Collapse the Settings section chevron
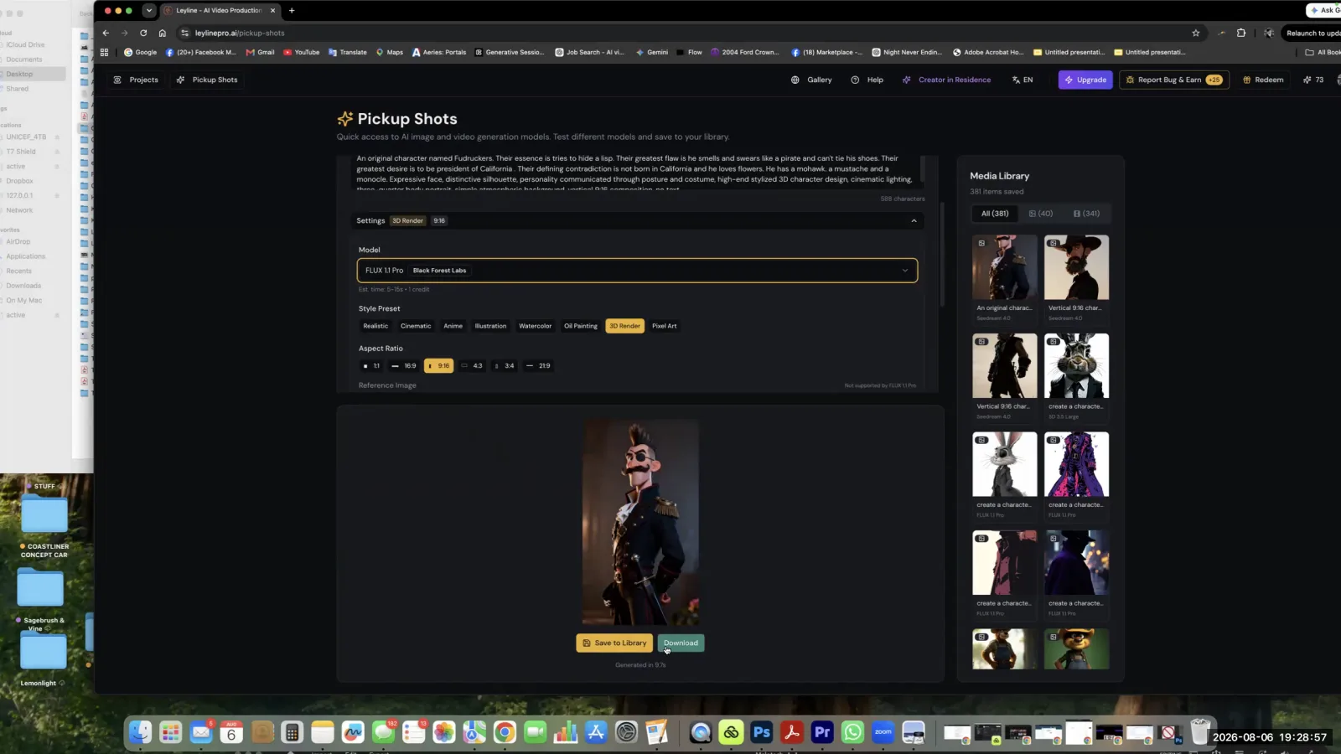This screenshot has width=1341, height=754. (x=914, y=220)
